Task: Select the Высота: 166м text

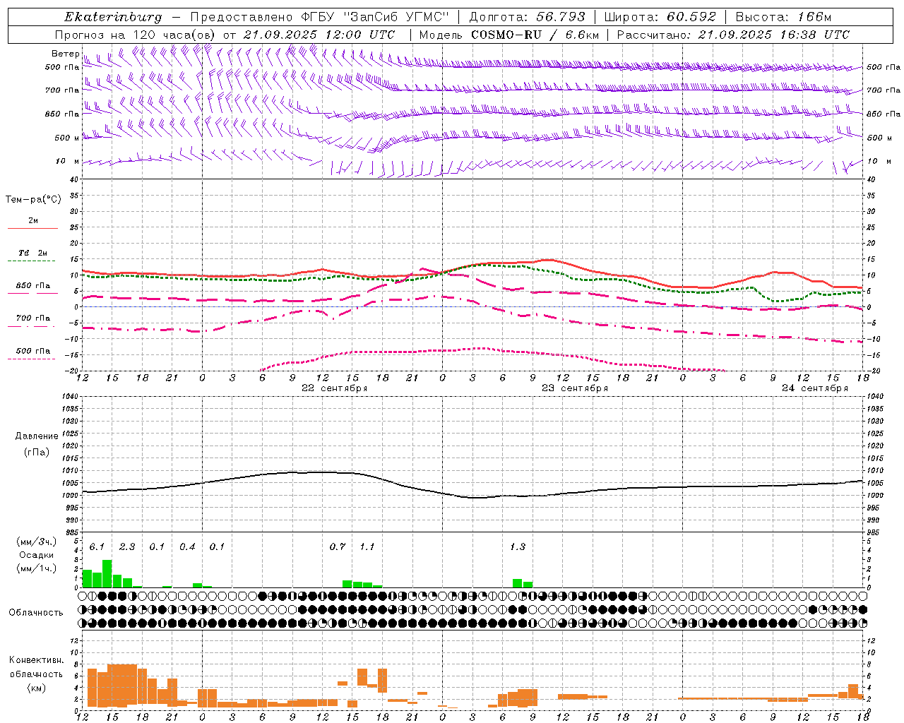Action: 783,17
